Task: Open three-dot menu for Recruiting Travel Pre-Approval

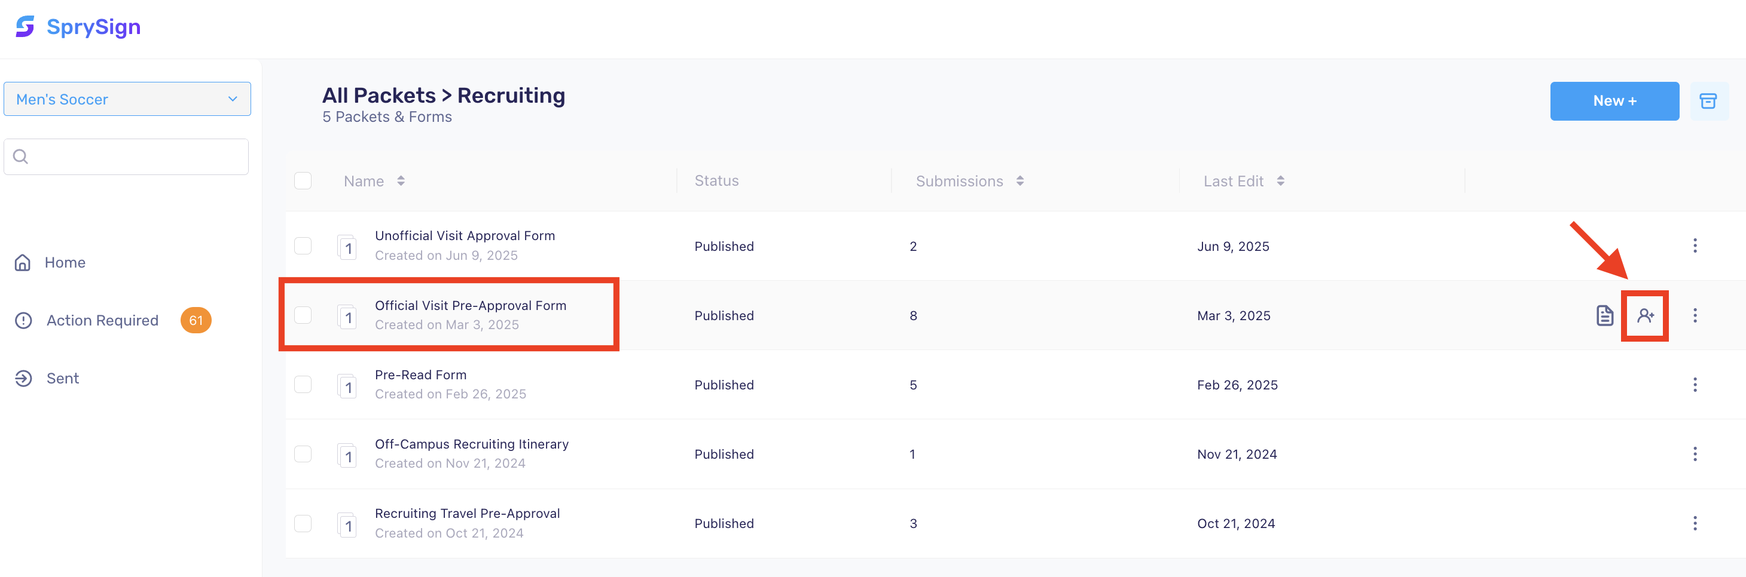Action: click(x=1695, y=523)
